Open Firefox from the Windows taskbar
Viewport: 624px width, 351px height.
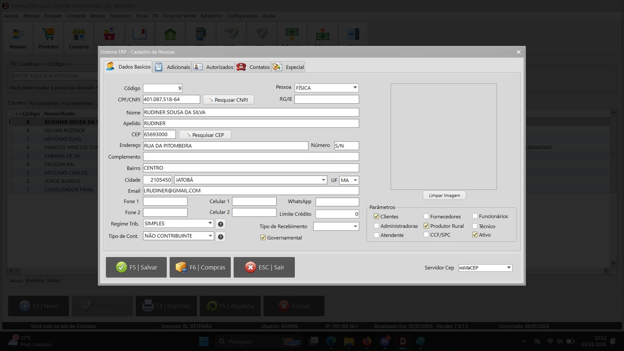(367, 341)
